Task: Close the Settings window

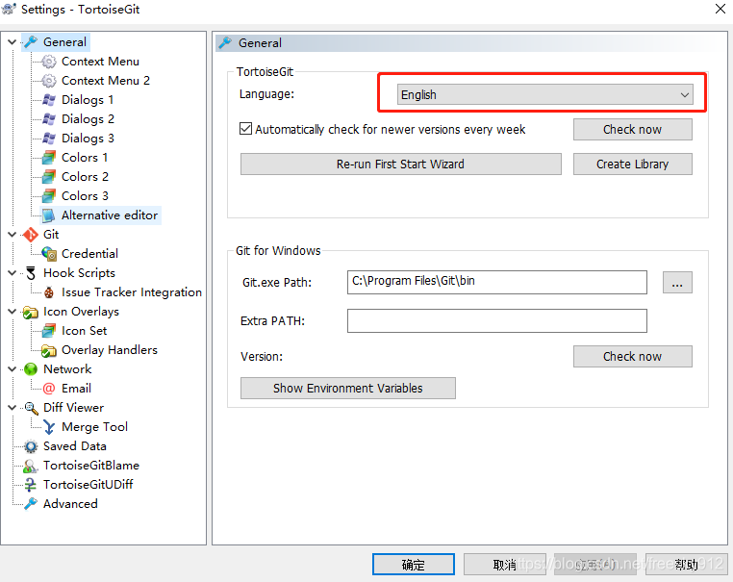Action: [x=720, y=9]
